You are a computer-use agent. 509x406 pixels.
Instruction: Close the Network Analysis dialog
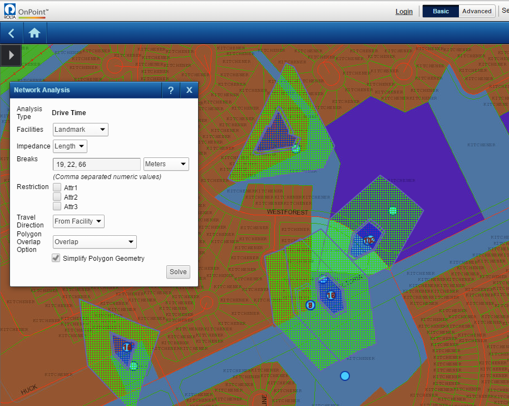[189, 91]
